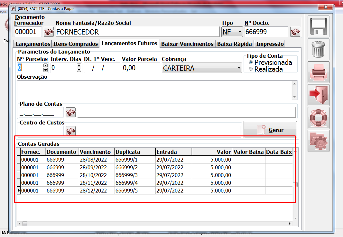Switch to the Itens Comprados tab
Viewport: 343px width, 237px height.
click(76, 44)
